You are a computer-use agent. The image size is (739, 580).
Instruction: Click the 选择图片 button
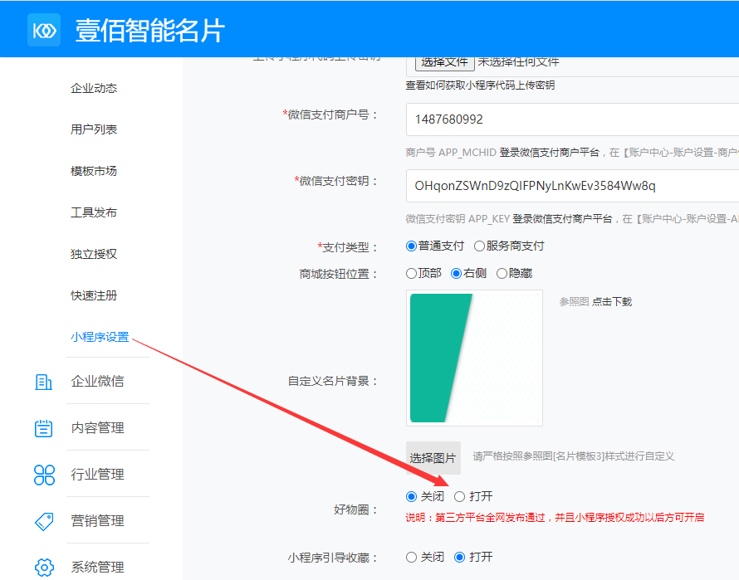coord(433,458)
